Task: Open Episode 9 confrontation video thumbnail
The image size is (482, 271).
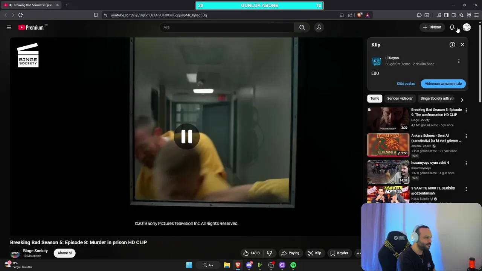Action: pos(388,119)
